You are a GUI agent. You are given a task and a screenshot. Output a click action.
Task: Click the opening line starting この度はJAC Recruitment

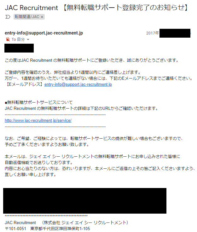tap(92, 60)
